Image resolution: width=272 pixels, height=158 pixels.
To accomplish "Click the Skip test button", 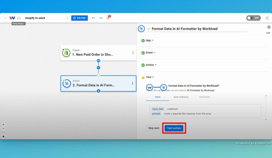I will (x=154, y=128).
